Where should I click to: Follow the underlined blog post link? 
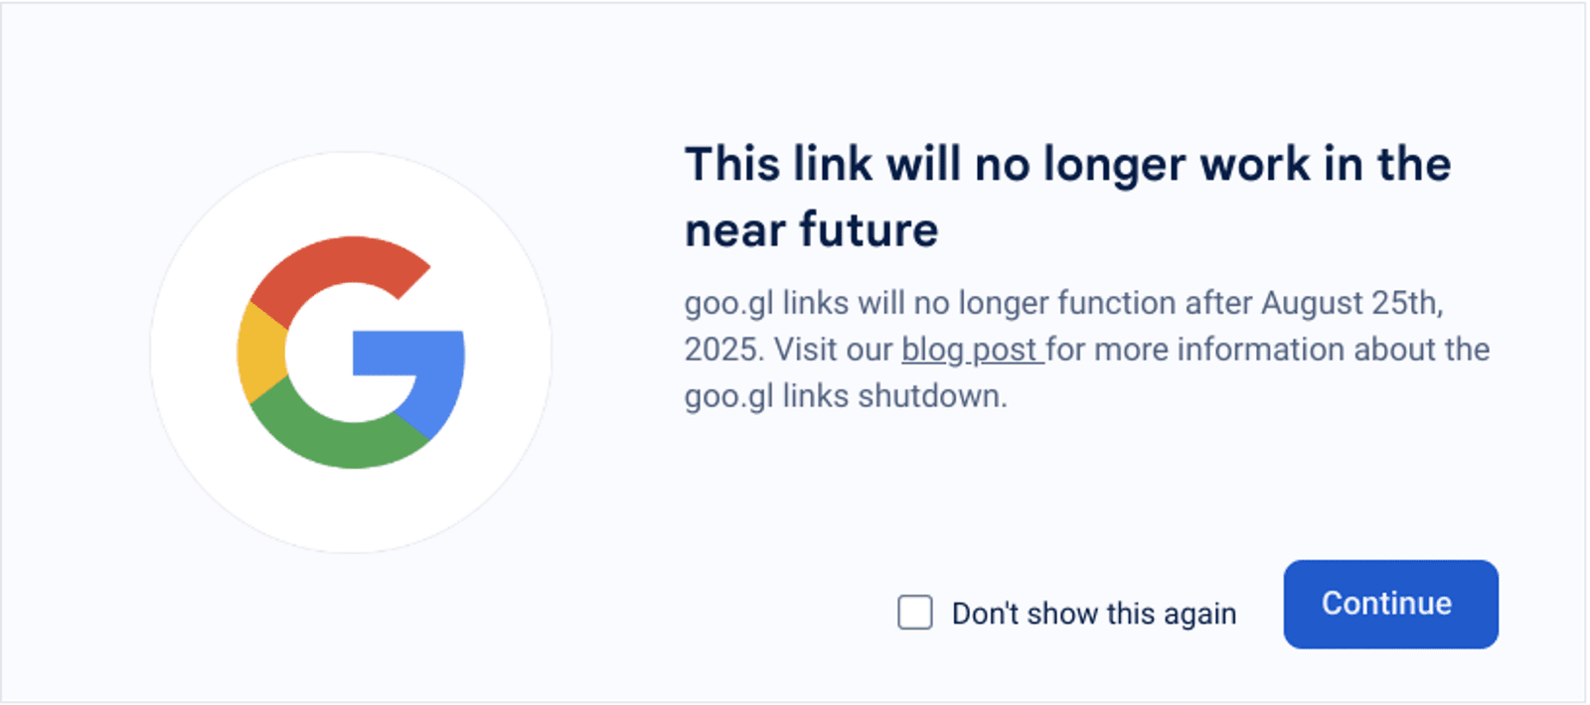point(971,350)
